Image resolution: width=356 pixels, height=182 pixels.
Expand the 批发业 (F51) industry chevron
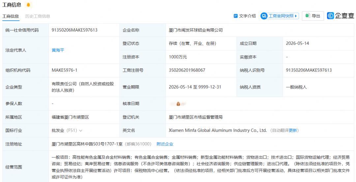point(81,131)
